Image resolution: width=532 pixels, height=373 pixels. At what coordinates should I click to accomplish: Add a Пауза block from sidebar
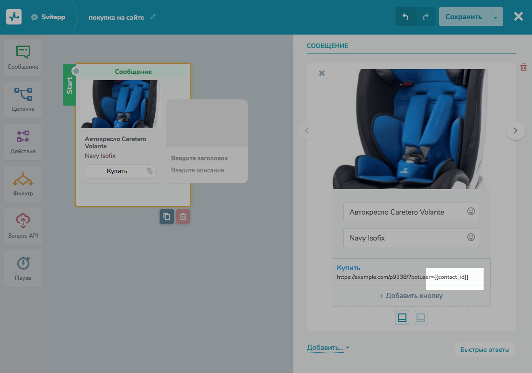[23, 268]
